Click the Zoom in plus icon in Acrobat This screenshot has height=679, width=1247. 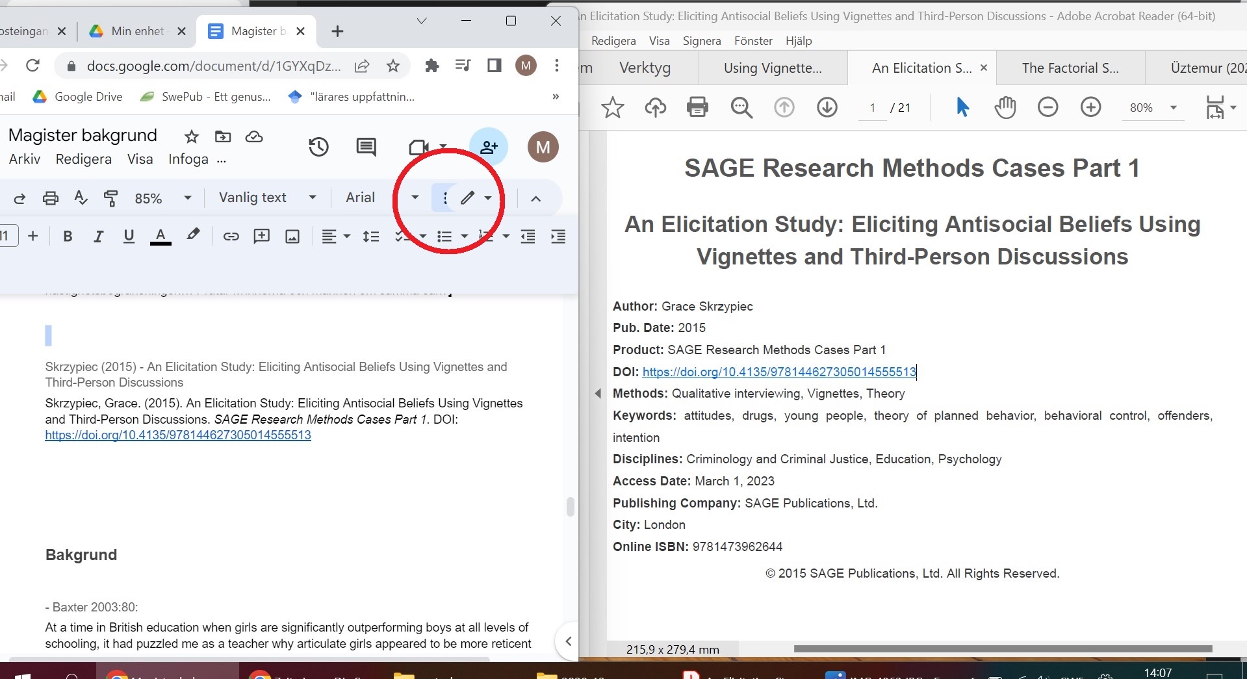tap(1090, 107)
